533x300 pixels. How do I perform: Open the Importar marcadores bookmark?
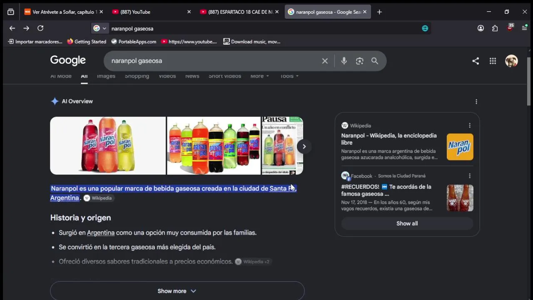click(x=35, y=42)
